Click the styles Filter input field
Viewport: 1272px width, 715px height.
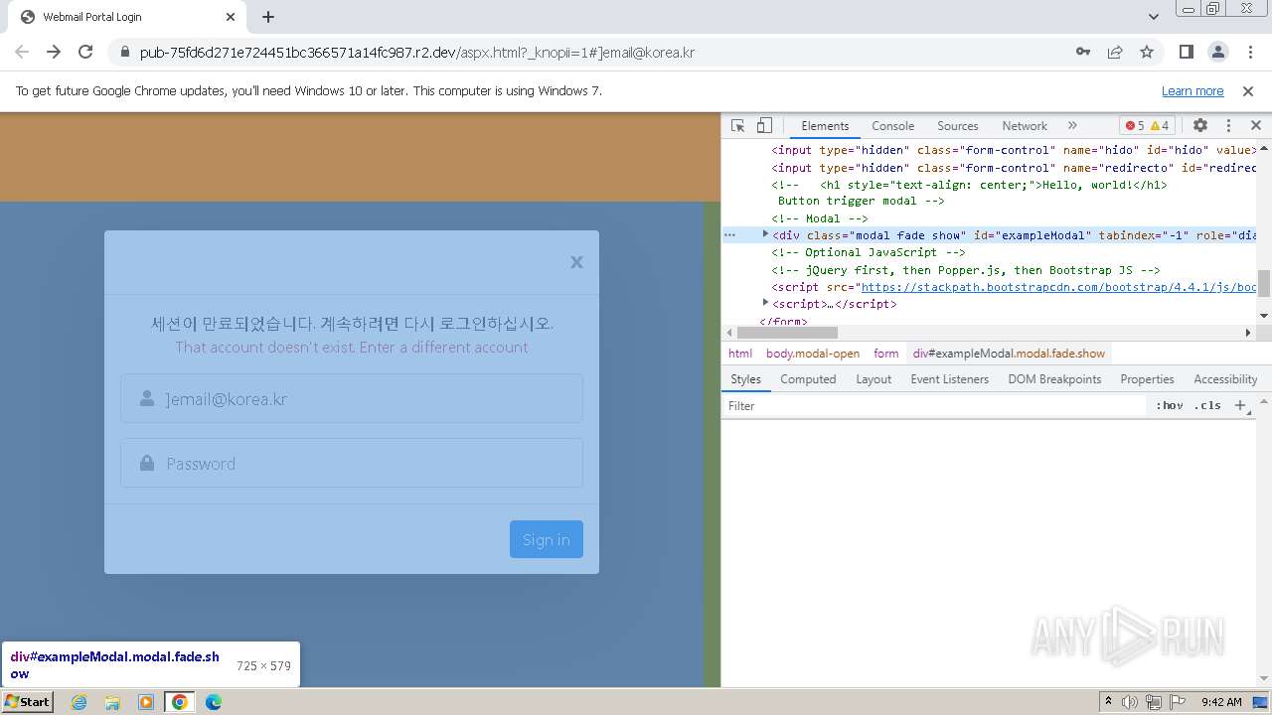coord(934,405)
